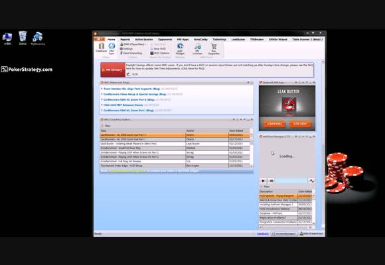
Task: Select Tournament Poker Edge HUD Setup row
Action: click(x=175, y=166)
